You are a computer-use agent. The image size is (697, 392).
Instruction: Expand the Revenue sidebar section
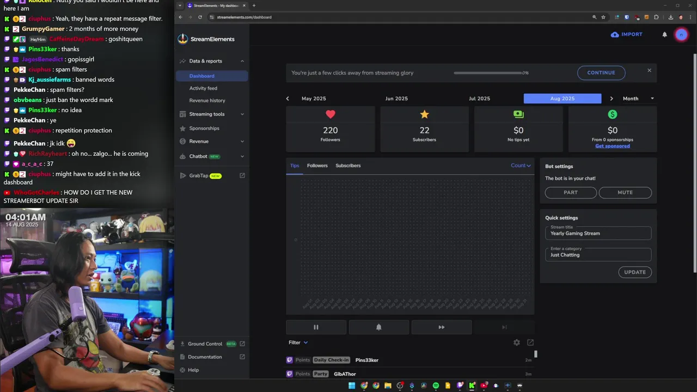211,142
